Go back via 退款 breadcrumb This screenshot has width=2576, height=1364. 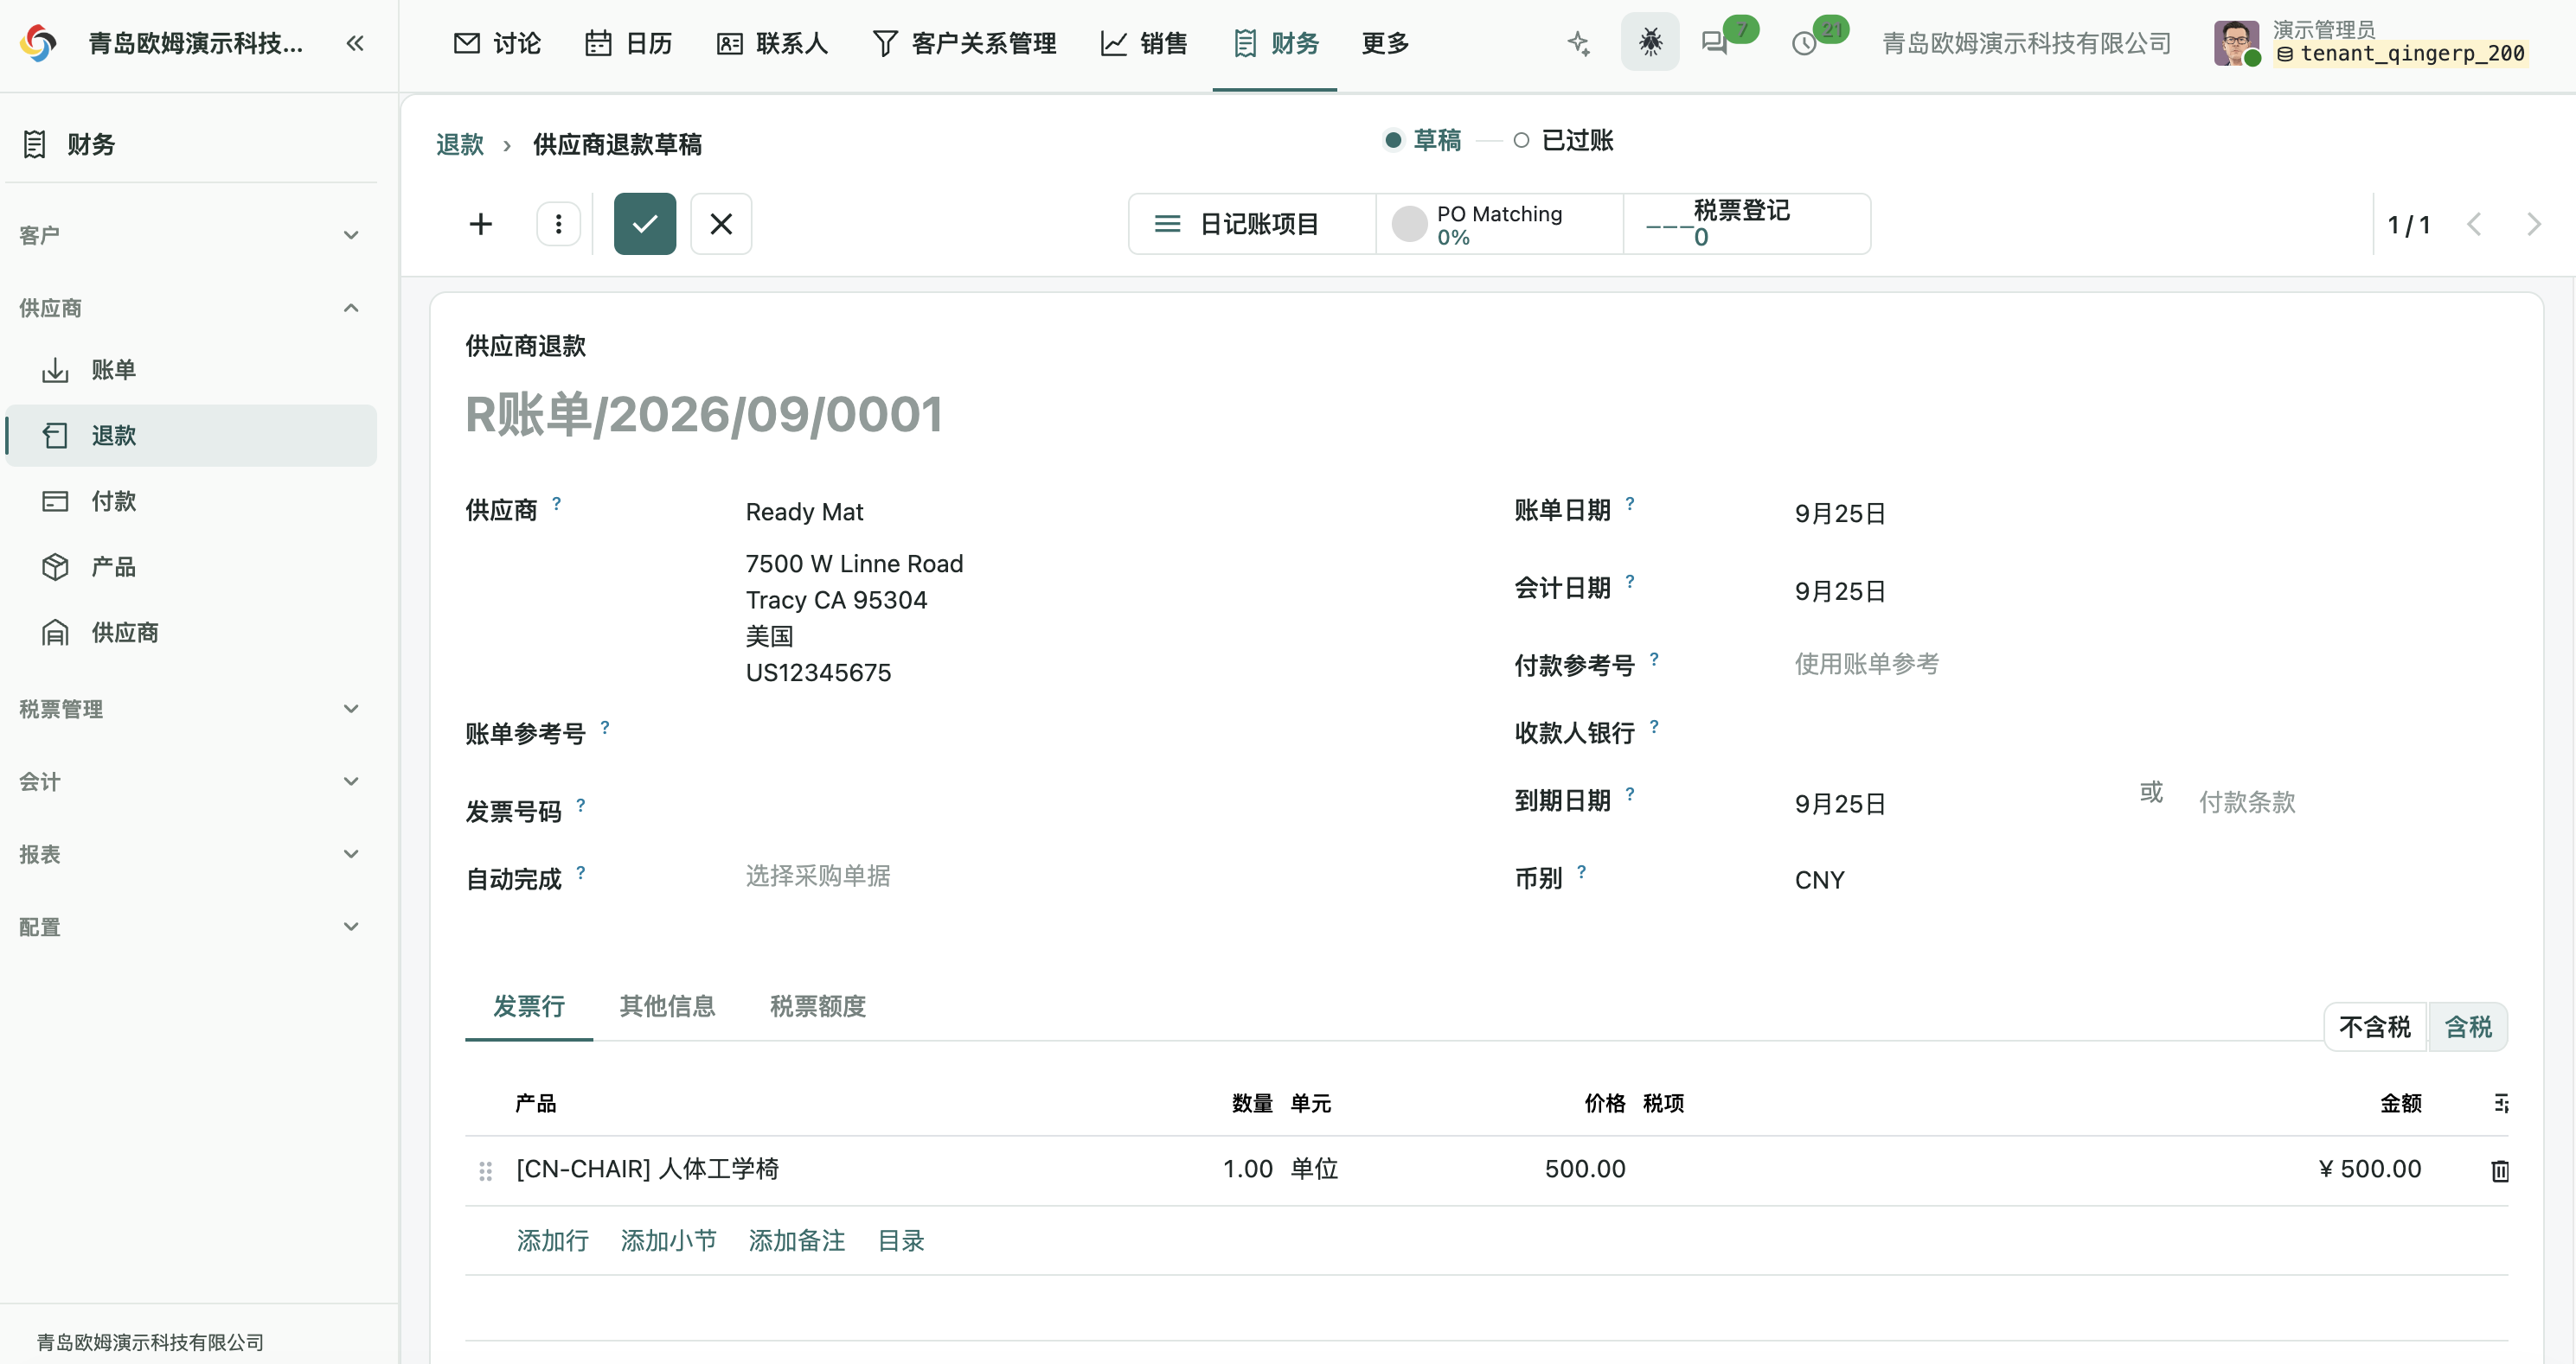pyautogui.click(x=460, y=145)
